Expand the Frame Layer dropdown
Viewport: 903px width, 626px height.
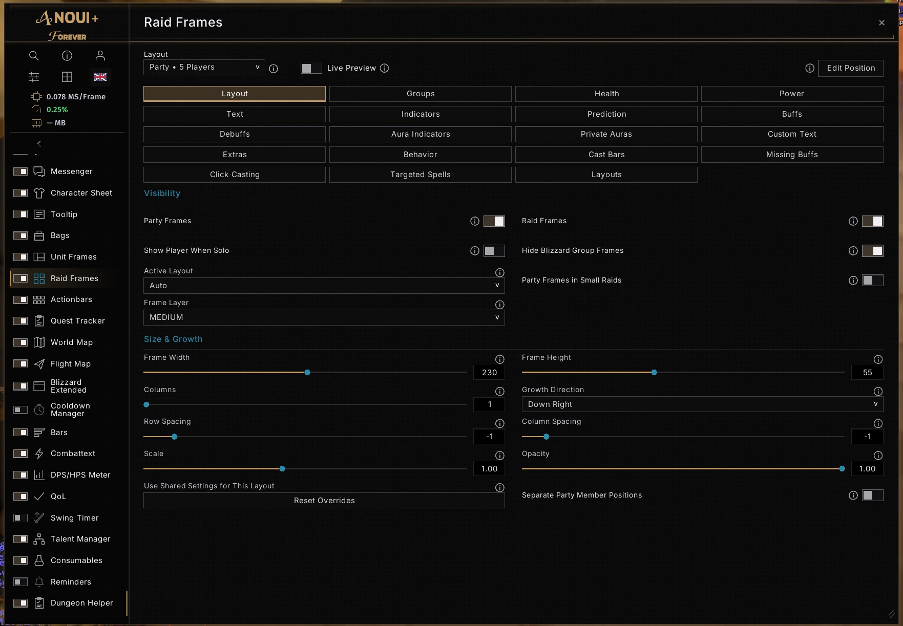[324, 317]
